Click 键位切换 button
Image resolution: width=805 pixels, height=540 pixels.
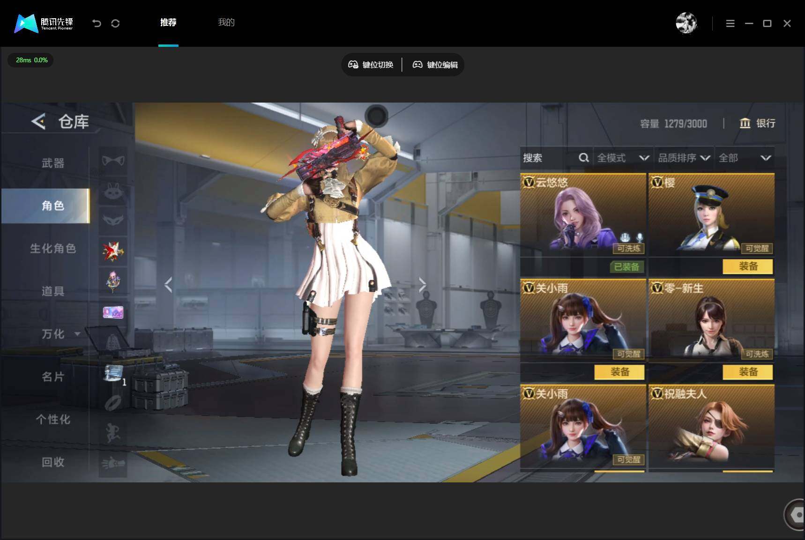pos(371,65)
